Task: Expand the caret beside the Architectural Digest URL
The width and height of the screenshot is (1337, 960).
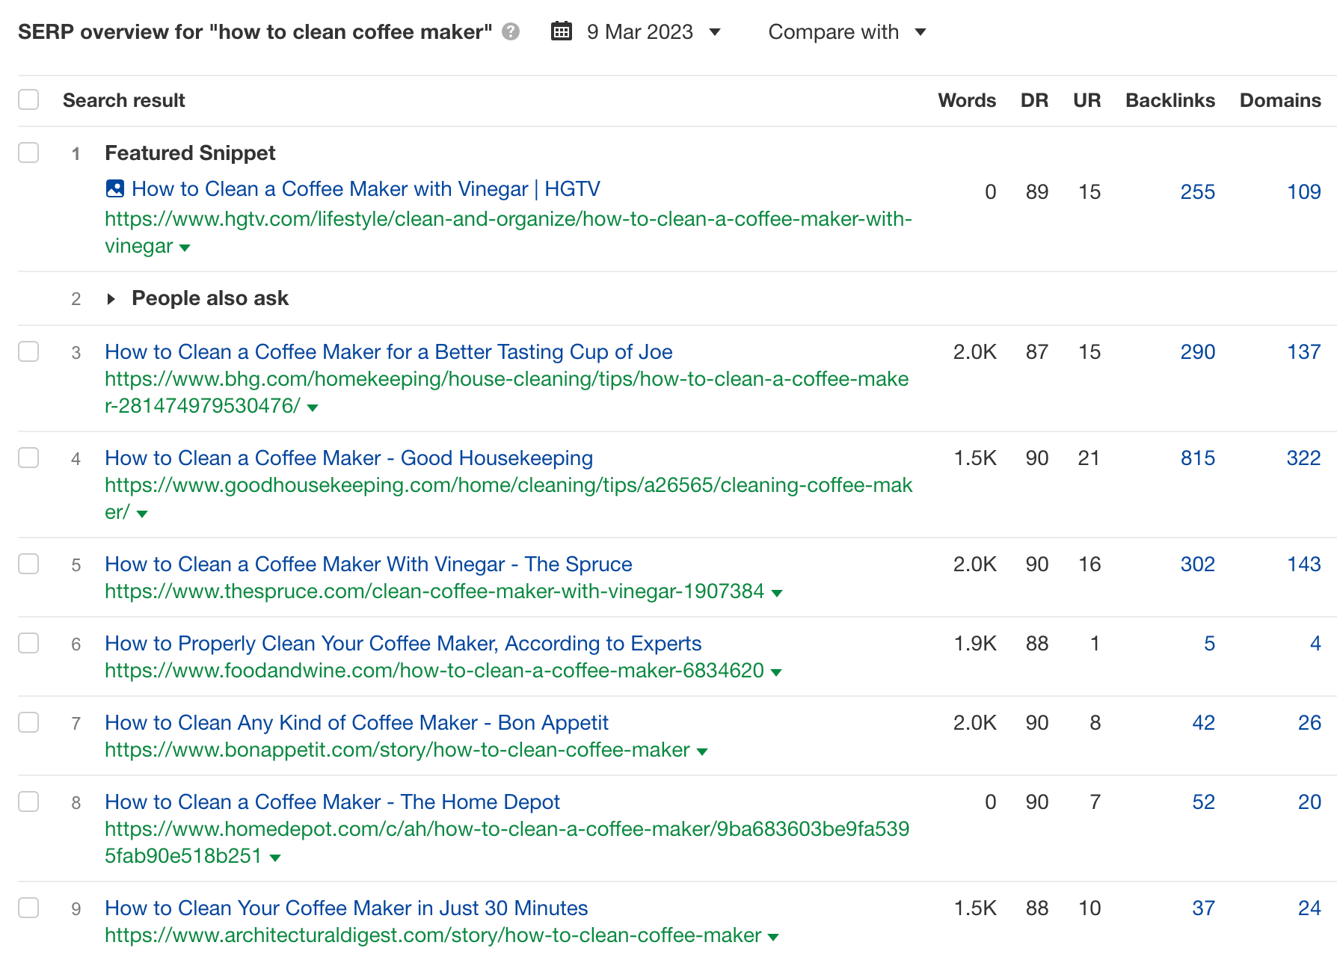Action: 773,936
